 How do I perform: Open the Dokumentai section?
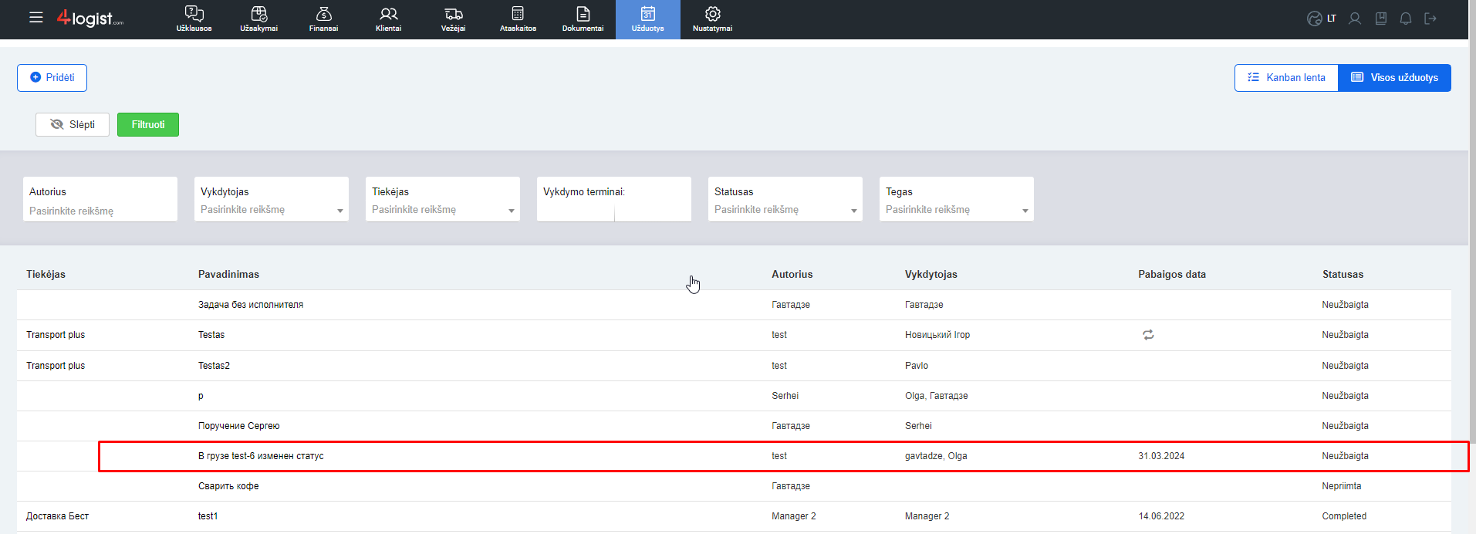(583, 19)
